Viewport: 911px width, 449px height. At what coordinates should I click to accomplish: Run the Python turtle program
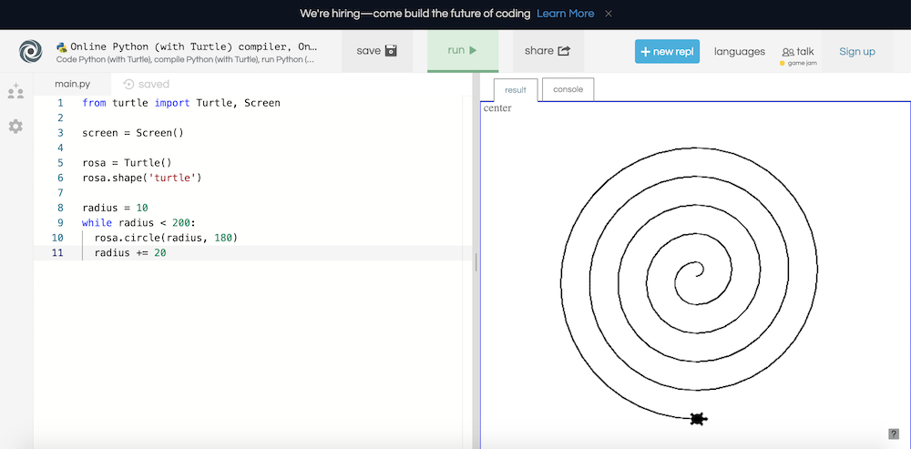tap(463, 51)
